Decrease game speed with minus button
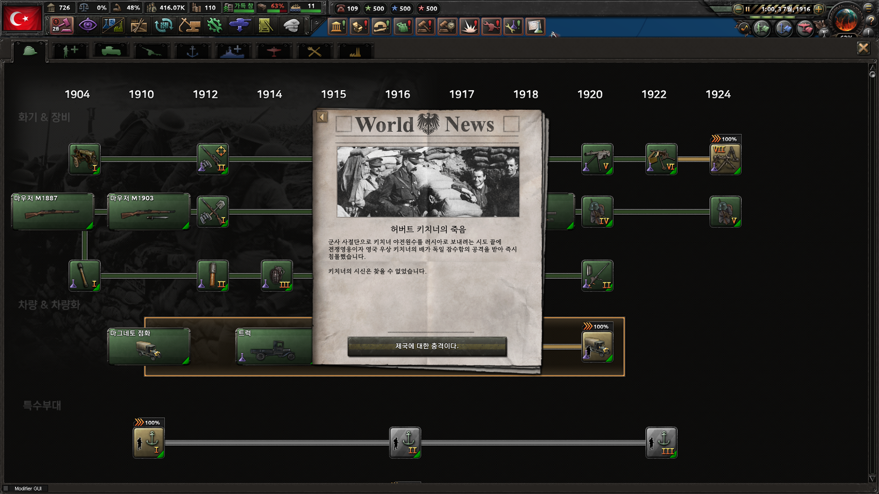Viewport: 879px width, 494px height. (x=738, y=9)
